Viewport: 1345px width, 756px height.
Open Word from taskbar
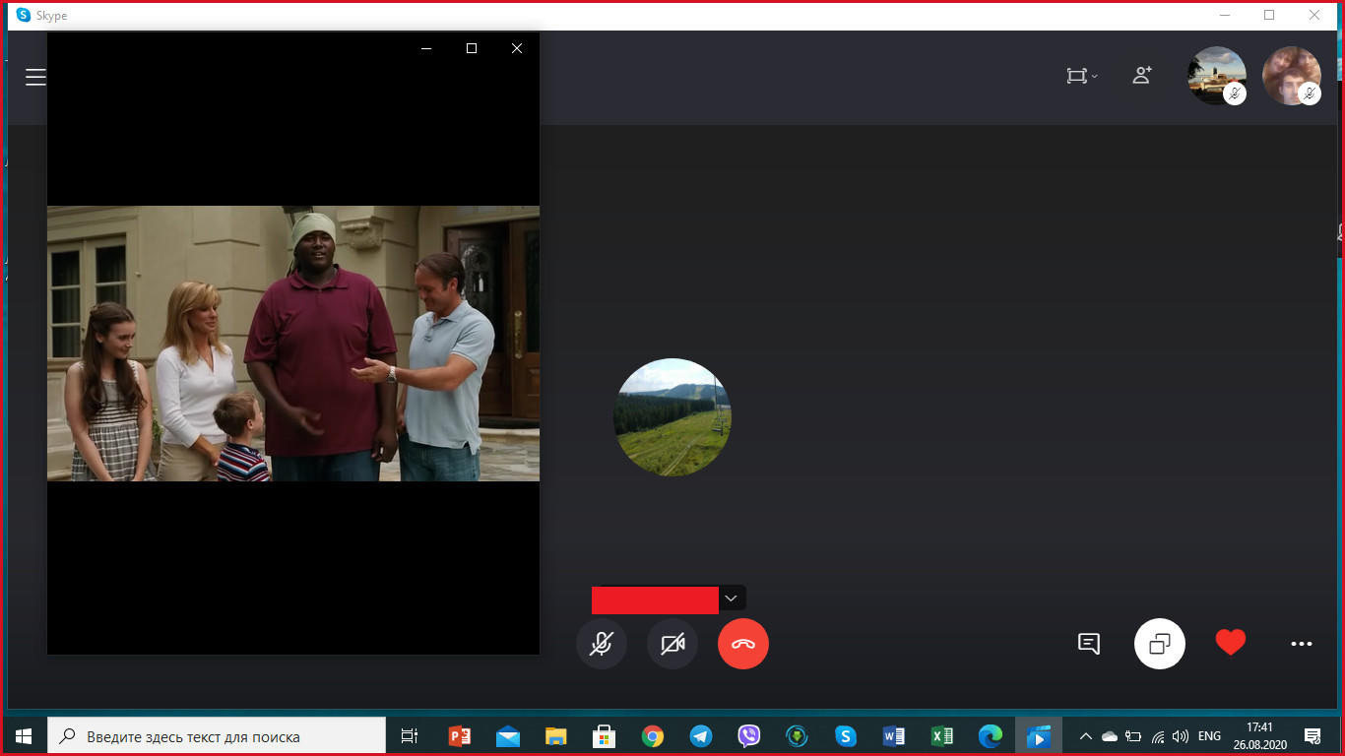(893, 736)
